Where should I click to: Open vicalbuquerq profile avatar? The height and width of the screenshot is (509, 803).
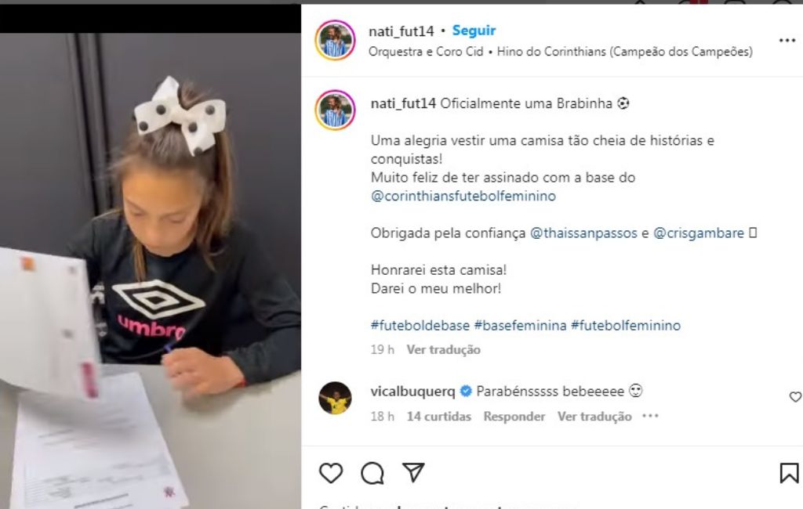pos(336,398)
